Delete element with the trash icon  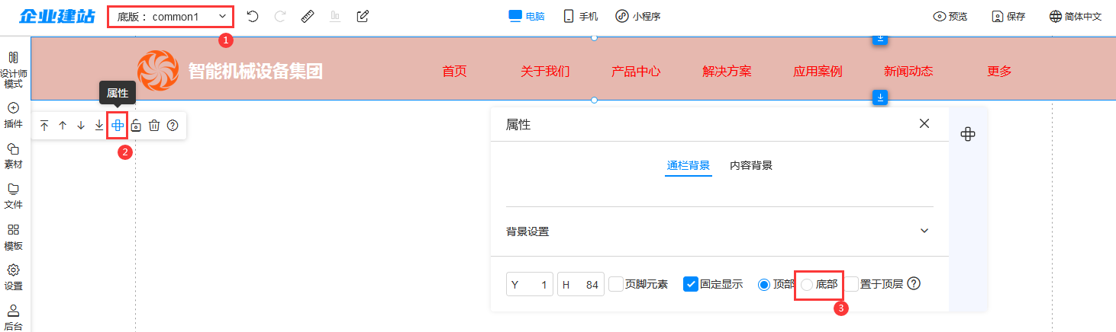coord(154,126)
